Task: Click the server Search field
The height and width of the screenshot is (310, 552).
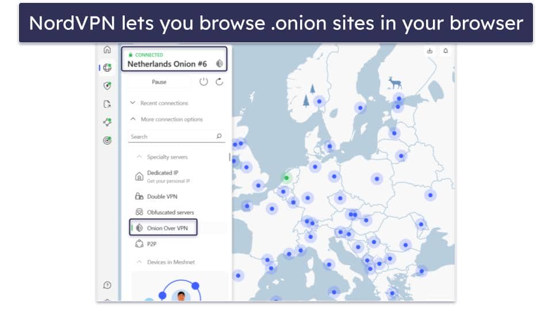Action: pyautogui.click(x=177, y=137)
